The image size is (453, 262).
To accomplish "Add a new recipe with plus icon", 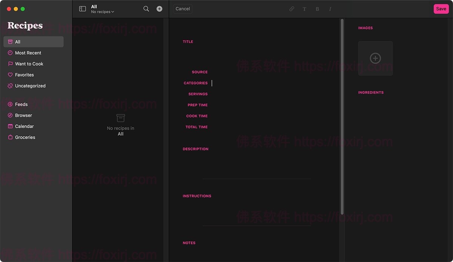I will coord(159,9).
